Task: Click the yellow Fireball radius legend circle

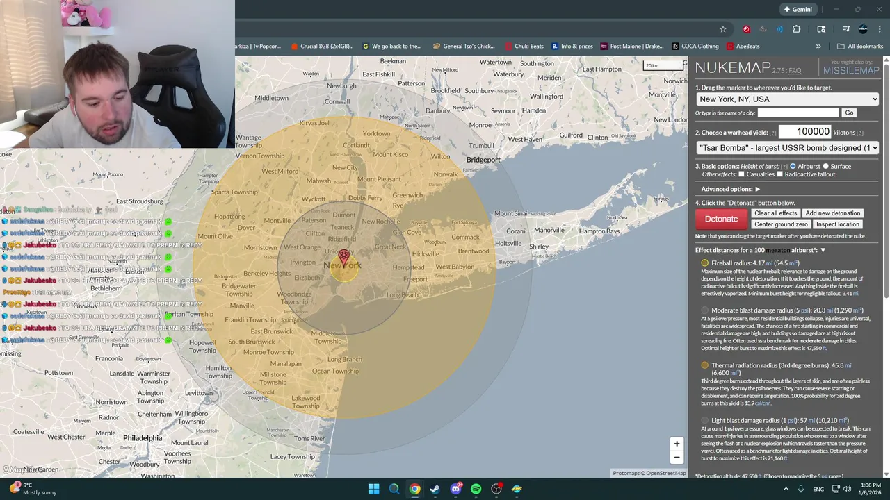Action: [704, 263]
